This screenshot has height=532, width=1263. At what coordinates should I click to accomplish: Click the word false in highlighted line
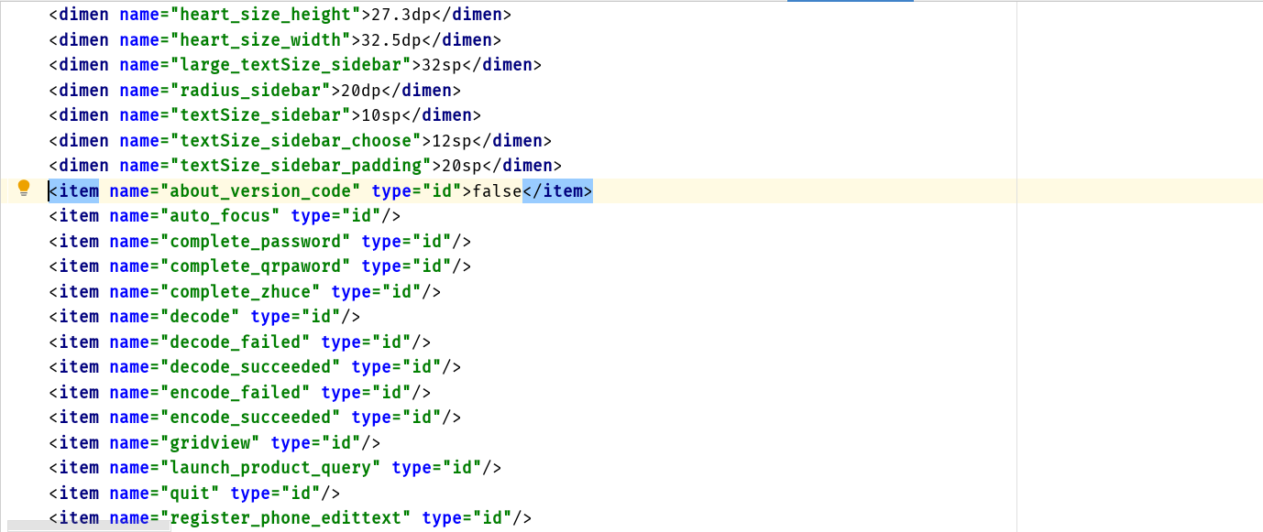(x=497, y=191)
